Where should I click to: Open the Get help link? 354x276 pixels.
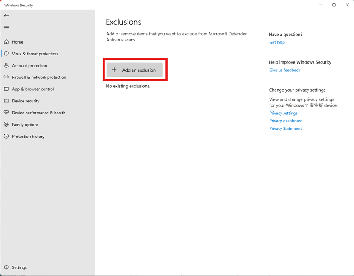tap(277, 42)
